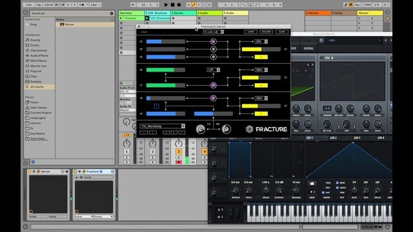Viewport: 413px width, 232px height.
Task: Toggle OSC B enable in Serum
Action: (321, 57)
